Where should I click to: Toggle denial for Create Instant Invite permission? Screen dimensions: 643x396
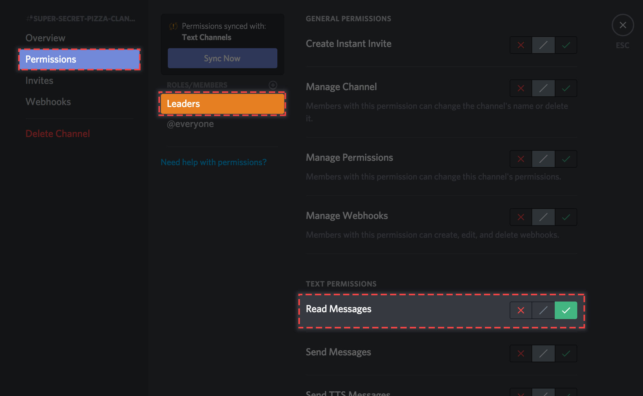coord(521,44)
